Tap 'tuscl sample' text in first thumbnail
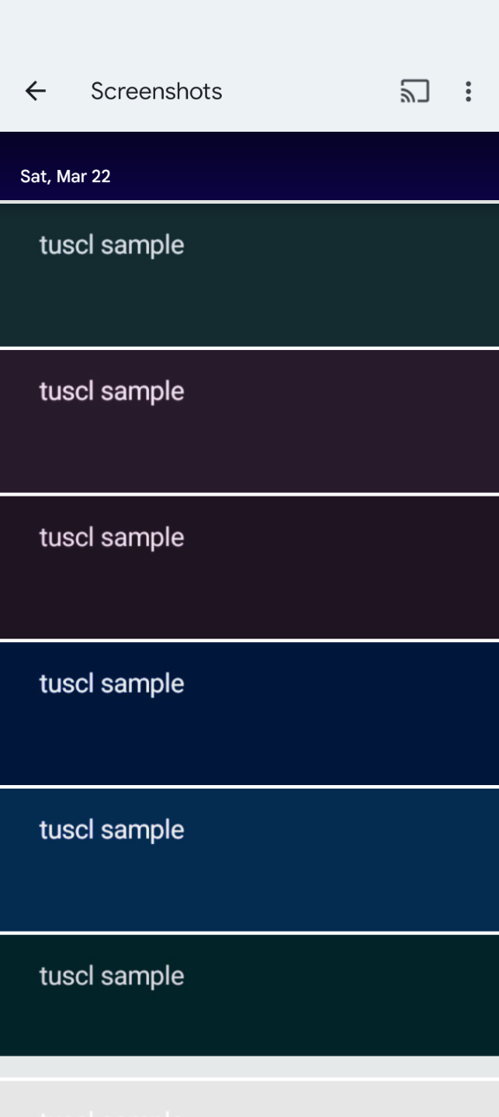Viewport: 499px width, 1117px height. [x=112, y=245]
